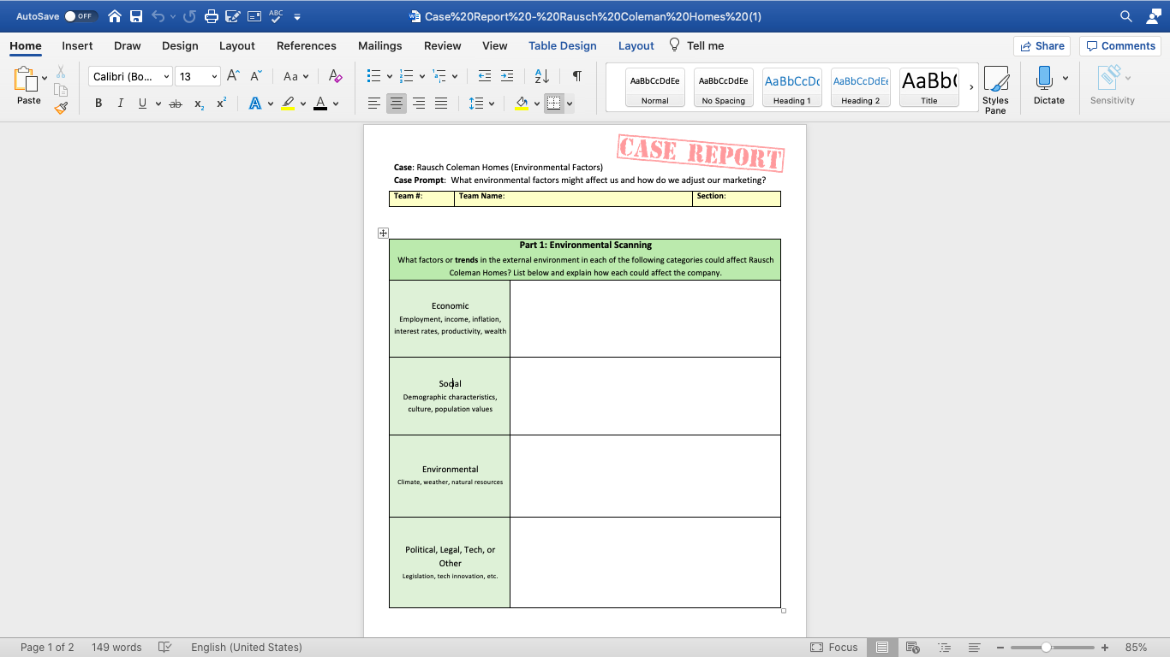
Task: Switch to Outline view
Action: coord(944,648)
